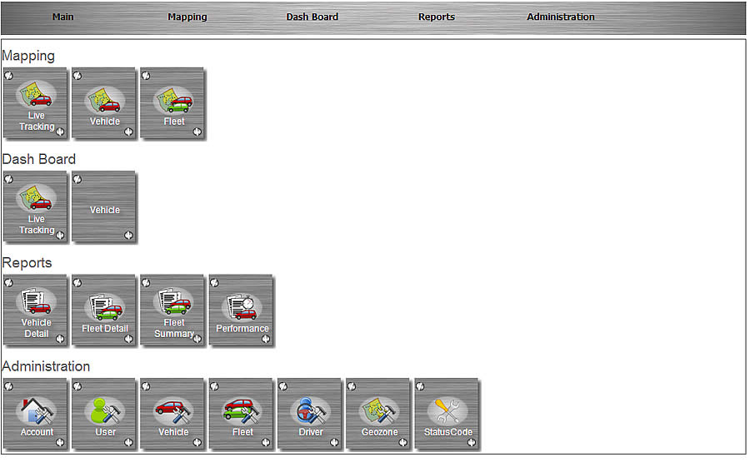
Task: Open the Account administration tile
Action: click(36, 414)
